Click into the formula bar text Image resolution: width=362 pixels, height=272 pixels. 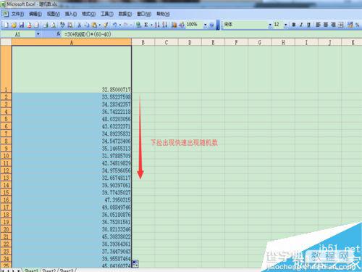(88, 34)
